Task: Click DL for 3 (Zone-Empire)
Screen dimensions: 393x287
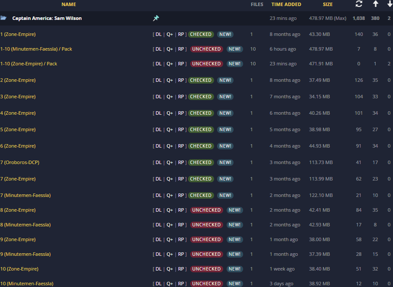Action: point(159,97)
